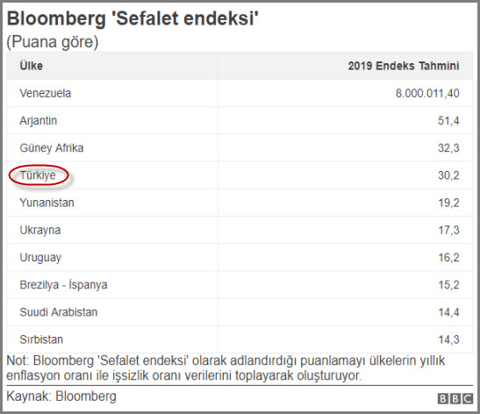Screen dimensions: 480x414
Task: Select the Arjantin country name
Action: click(x=39, y=120)
